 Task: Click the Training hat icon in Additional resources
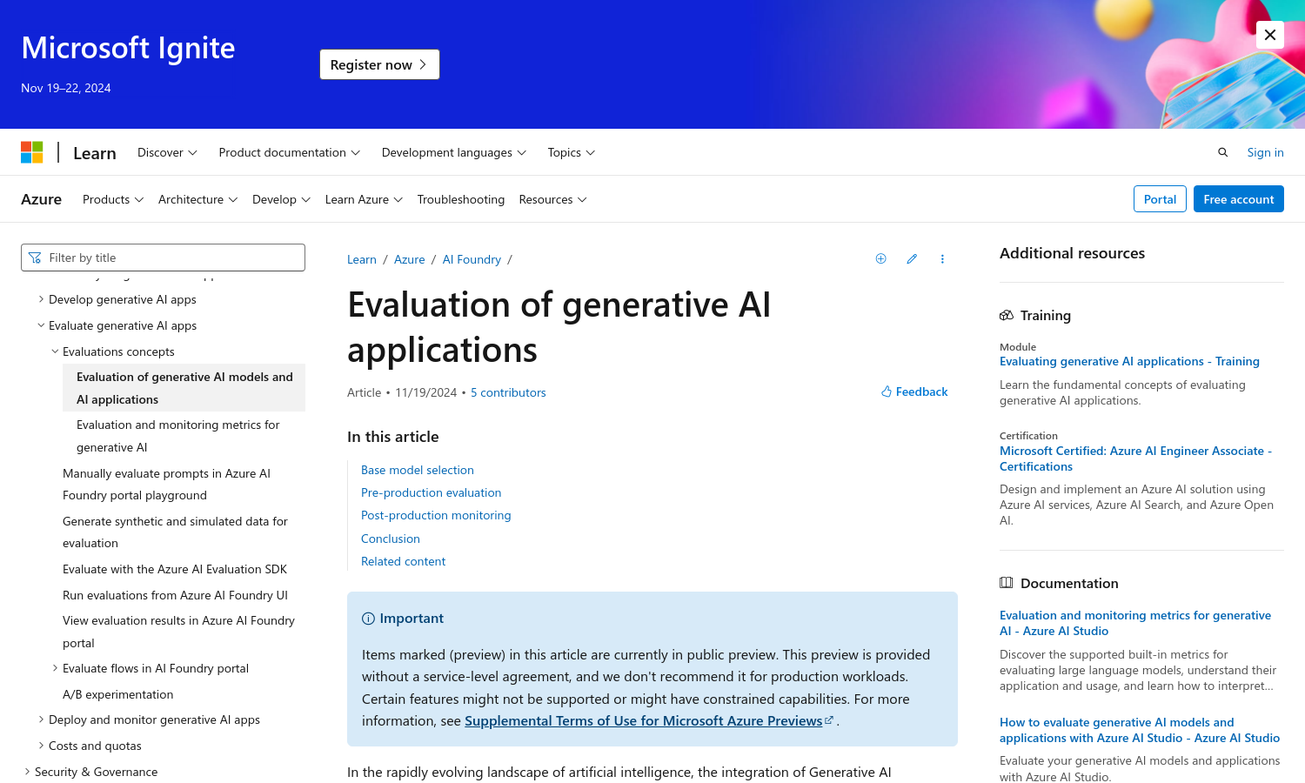(1007, 315)
